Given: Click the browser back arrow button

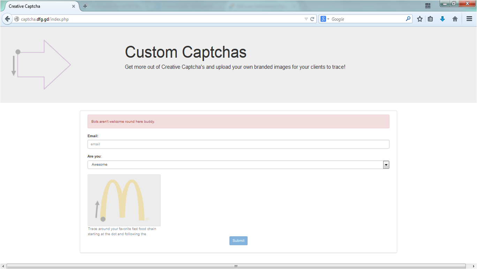Looking at the screenshot, I should 7,19.
